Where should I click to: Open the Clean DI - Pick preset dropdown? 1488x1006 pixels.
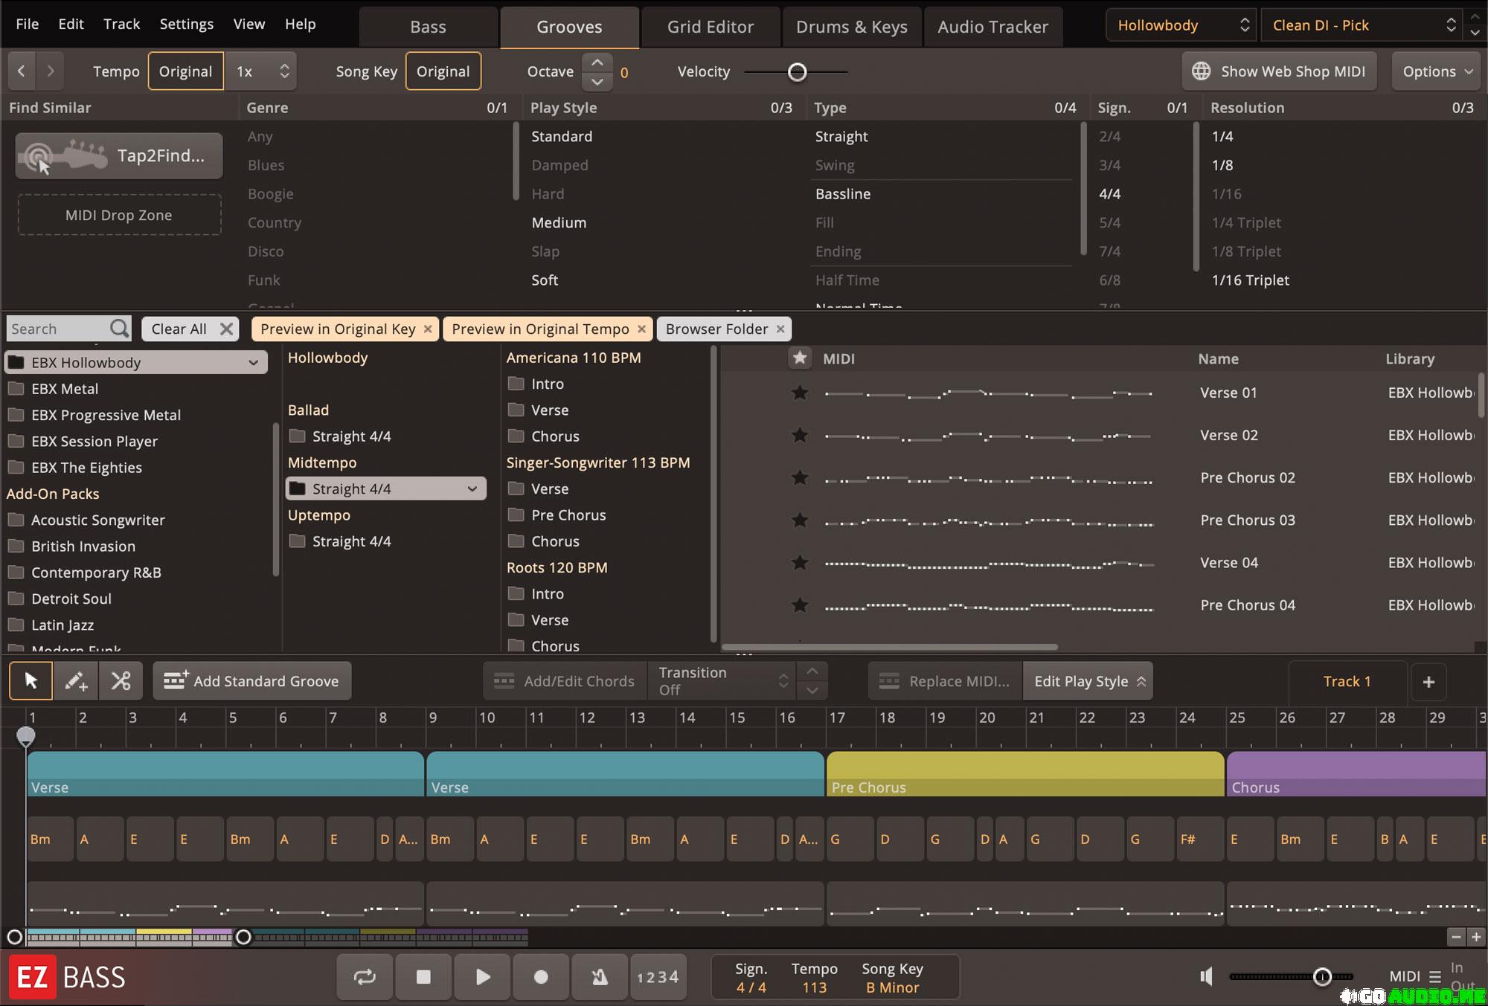1363,25
